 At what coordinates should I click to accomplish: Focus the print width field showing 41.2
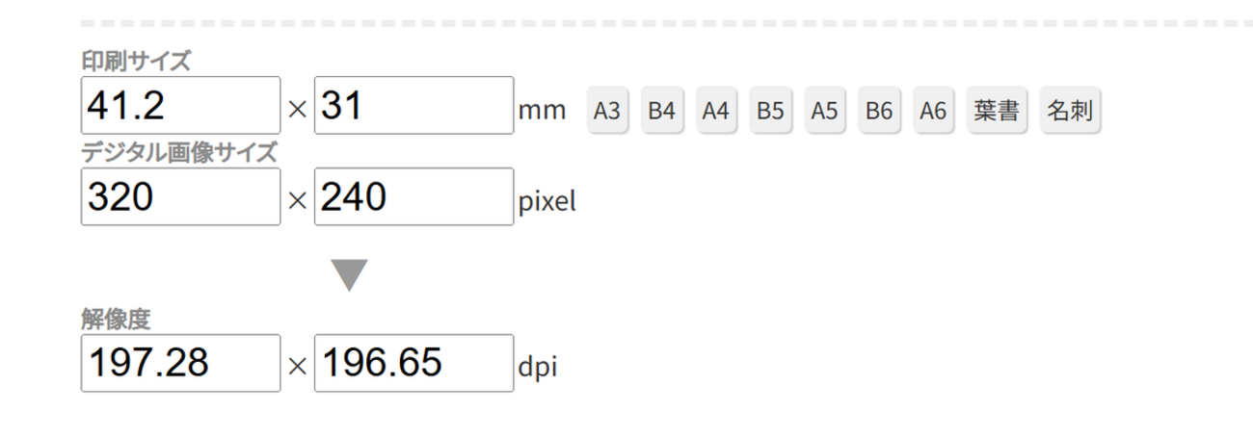[181, 106]
